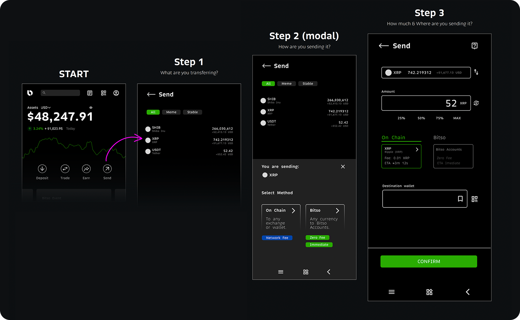Open the apps grid icon in Step 3 nav bar
The image size is (520, 320).
click(429, 292)
